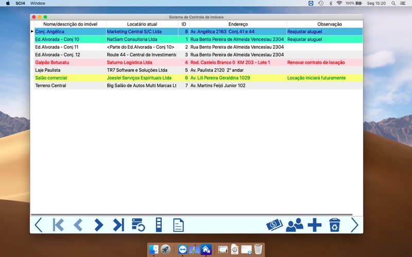
Task: Click the database refresh icon
Action: pyautogui.click(x=138, y=225)
